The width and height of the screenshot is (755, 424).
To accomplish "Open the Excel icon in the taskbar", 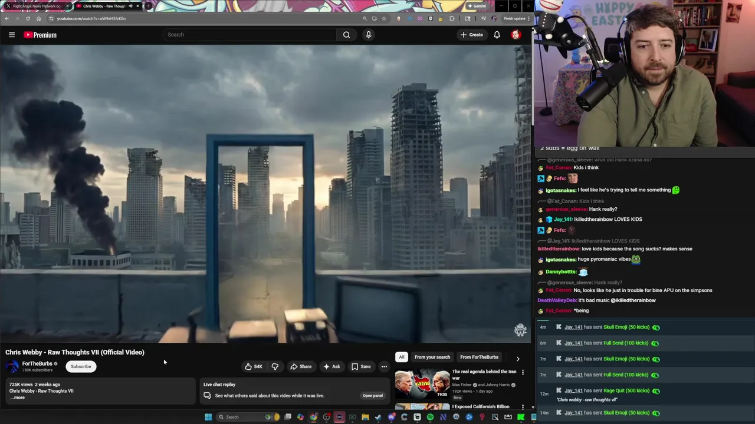I will pyautogui.click(x=352, y=417).
